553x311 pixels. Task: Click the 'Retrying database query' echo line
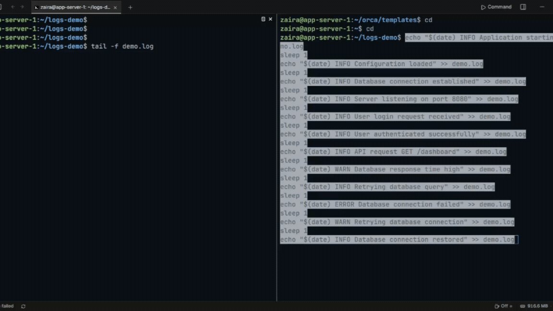click(387, 187)
